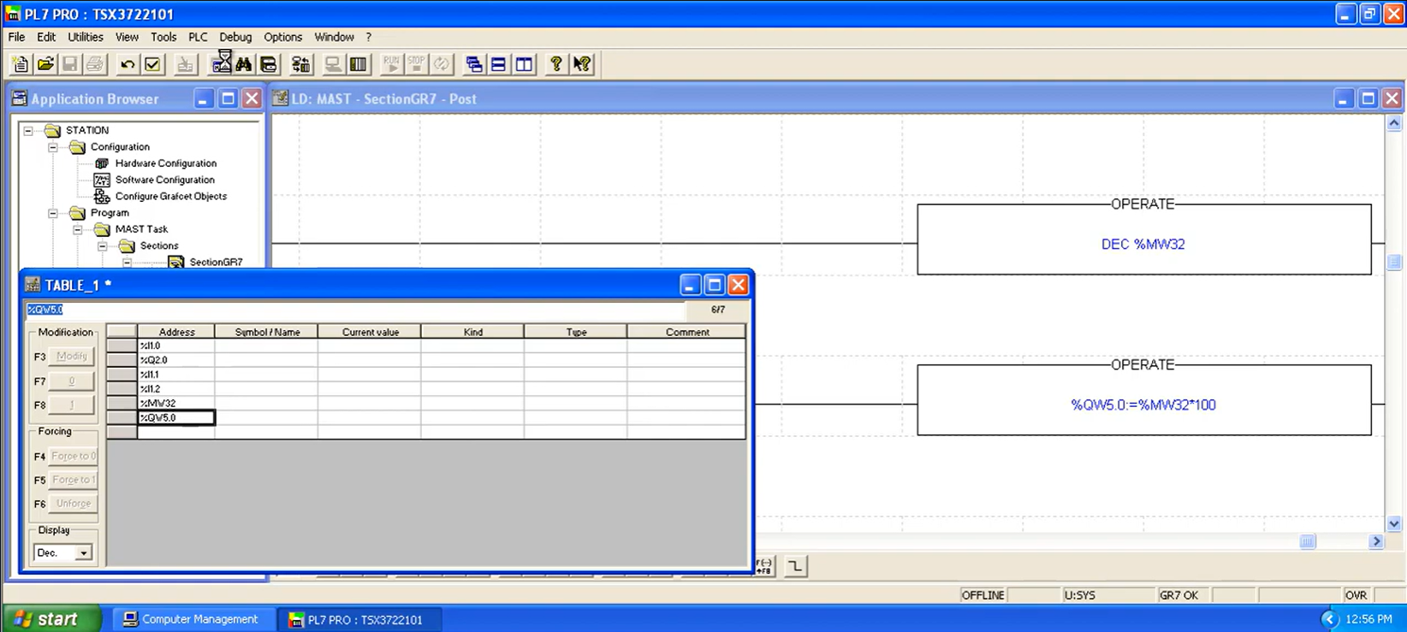Click the %QW5.0 entry field in TABLE_1
1407x632 pixels.
pyautogui.click(x=354, y=310)
